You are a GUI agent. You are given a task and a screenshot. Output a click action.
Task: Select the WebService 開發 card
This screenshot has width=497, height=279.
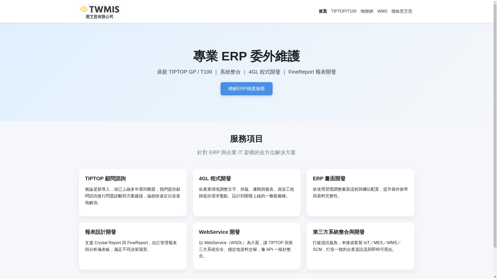pyautogui.click(x=246, y=246)
